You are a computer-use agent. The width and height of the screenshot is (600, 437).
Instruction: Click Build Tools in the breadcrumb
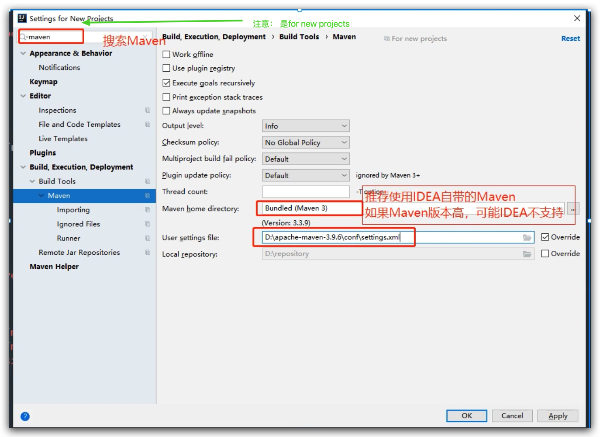pos(299,37)
